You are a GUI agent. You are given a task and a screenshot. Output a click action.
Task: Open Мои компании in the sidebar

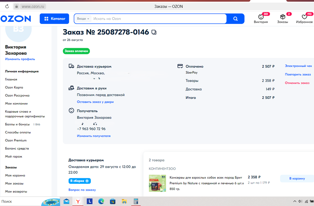[x=16, y=103]
